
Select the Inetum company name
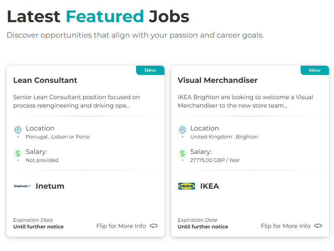[x=50, y=186]
